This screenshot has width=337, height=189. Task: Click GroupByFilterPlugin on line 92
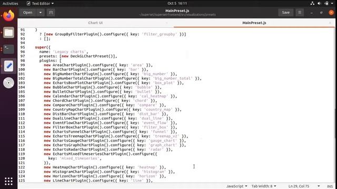coord(76,34)
